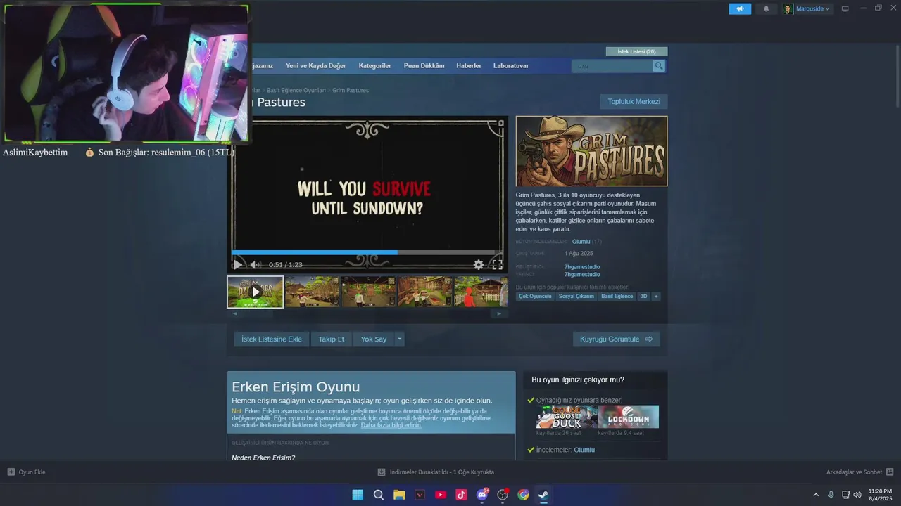This screenshot has height=506, width=901.
Task: Open the Valorant taskbar icon
Action: coord(420,495)
